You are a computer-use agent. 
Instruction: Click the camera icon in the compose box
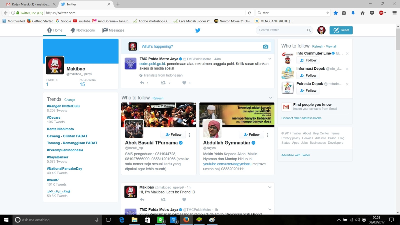click(265, 46)
